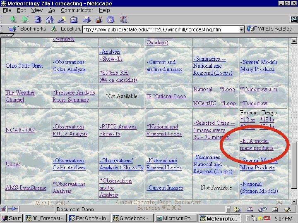Open the -Current Images link in AMS DataStreme row

[165, 188]
